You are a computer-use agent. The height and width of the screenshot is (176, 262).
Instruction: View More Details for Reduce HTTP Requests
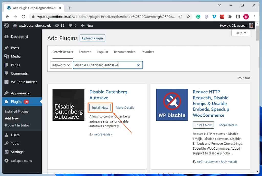[x=228, y=125]
